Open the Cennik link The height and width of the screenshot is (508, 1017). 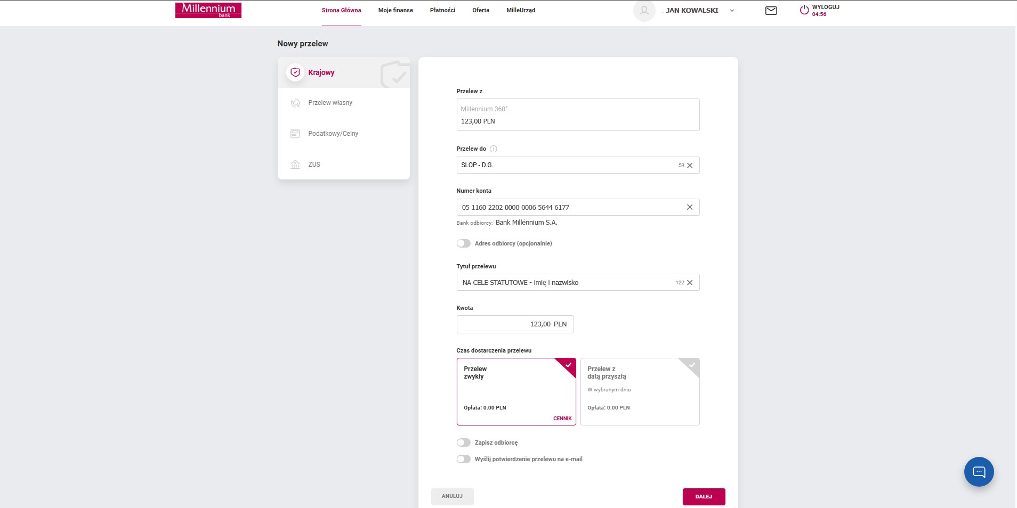click(x=562, y=419)
